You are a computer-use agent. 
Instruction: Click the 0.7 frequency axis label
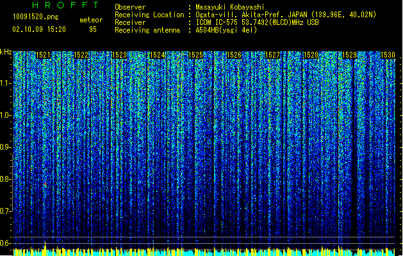(5, 211)
